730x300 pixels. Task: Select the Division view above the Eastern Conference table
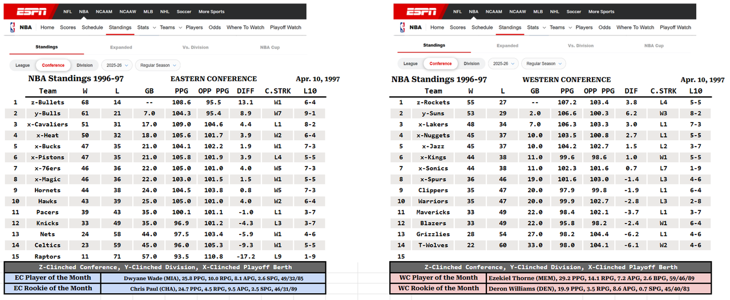coord(84,65)
